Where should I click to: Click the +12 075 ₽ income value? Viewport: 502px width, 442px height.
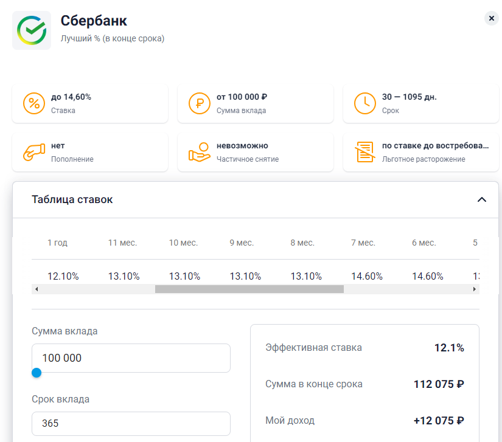point(439,421)
